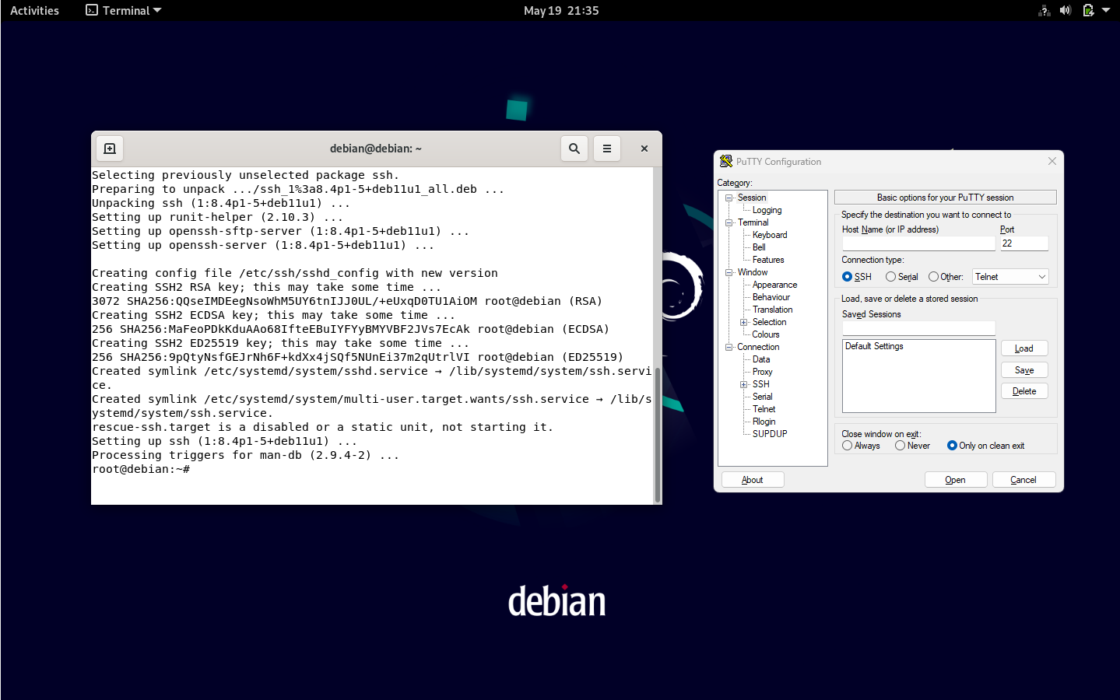The image size is (1120, 700).
Task: Click the root@debian prompt line
Action: tap(141, 469)
